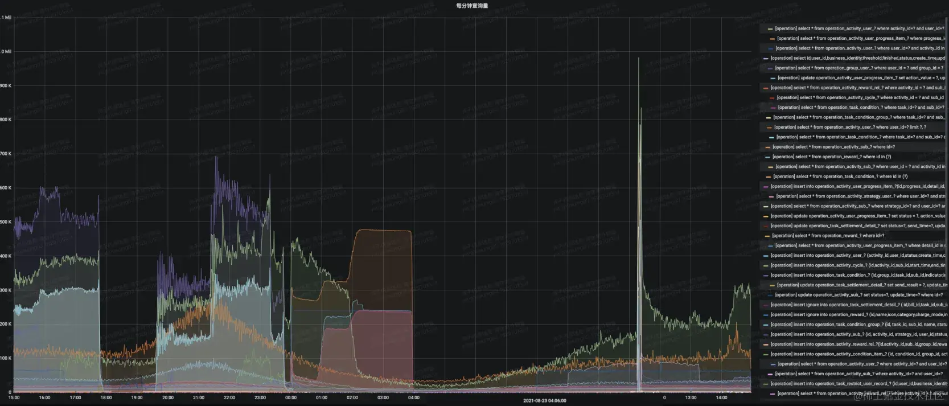Select legend 'insert ignore into operation_task_settlement_detail_?'
The width and height of the screenshot is (949, 406).
point(858,305)
